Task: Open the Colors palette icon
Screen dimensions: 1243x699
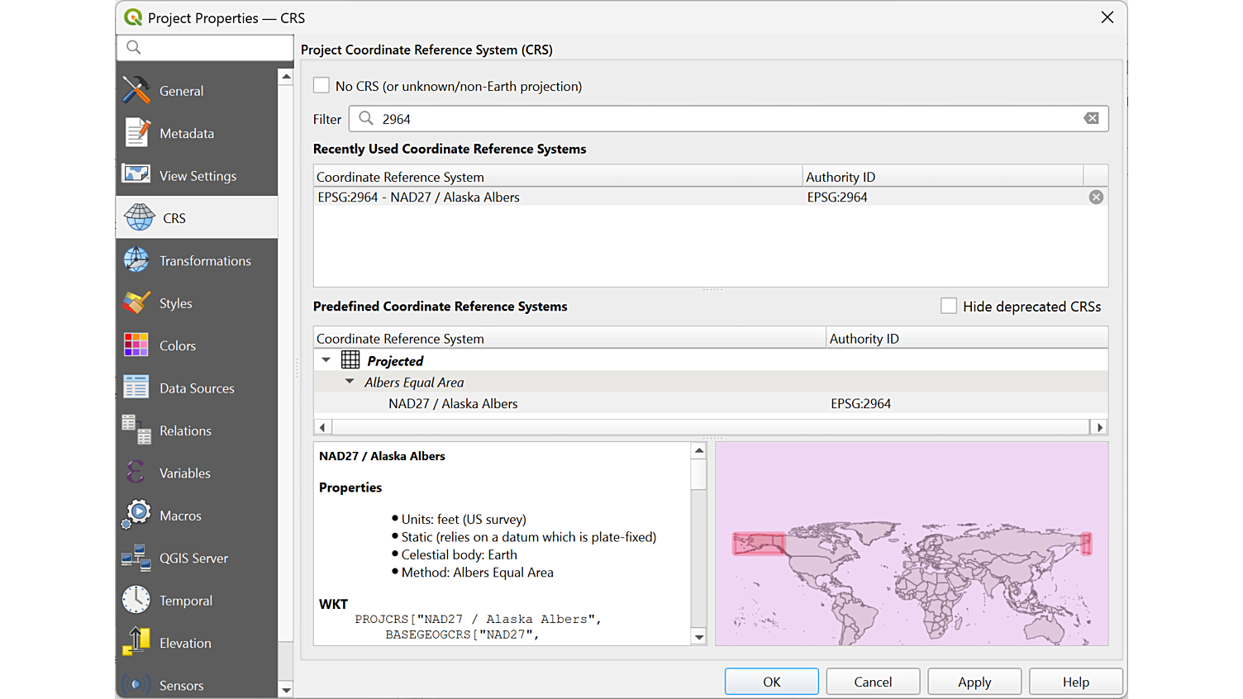Action: click(136, 345)
